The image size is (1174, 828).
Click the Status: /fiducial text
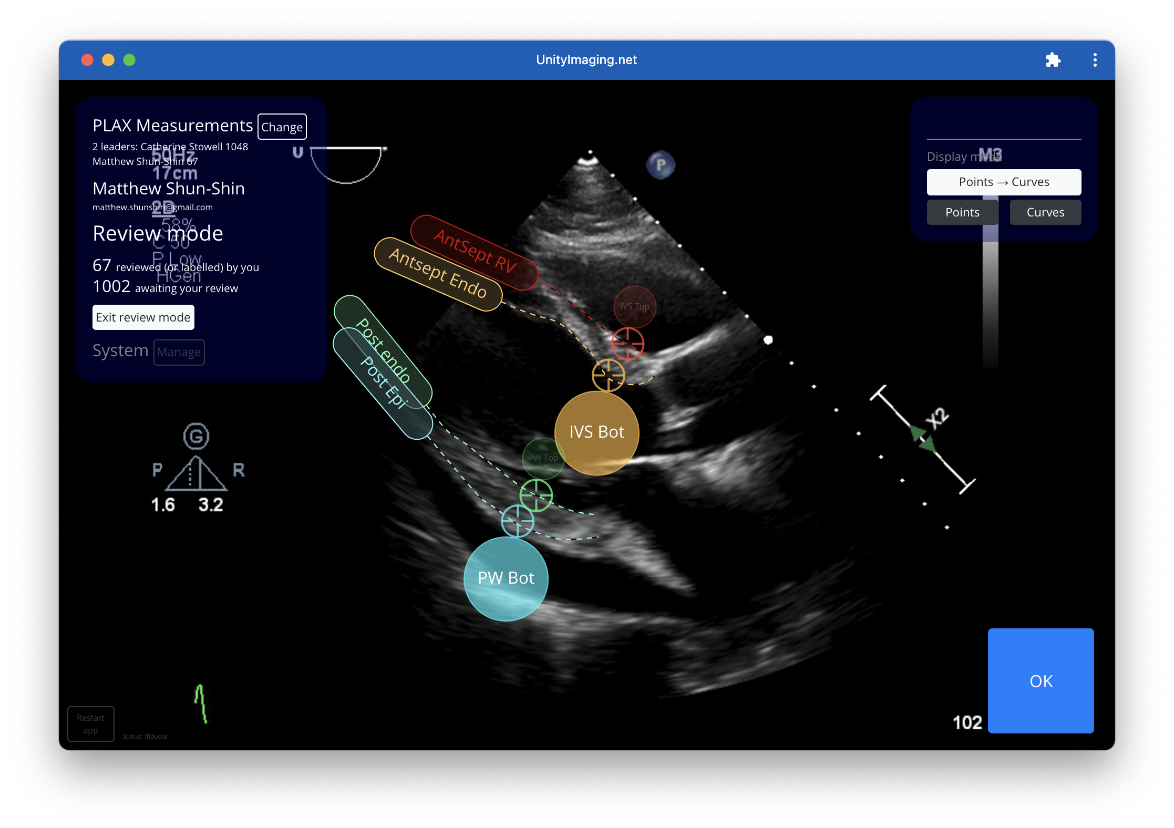click(145, 736)
